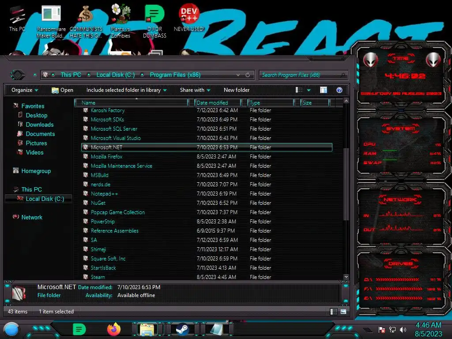Select the Popcap Game Collection folder

(207, 212)
